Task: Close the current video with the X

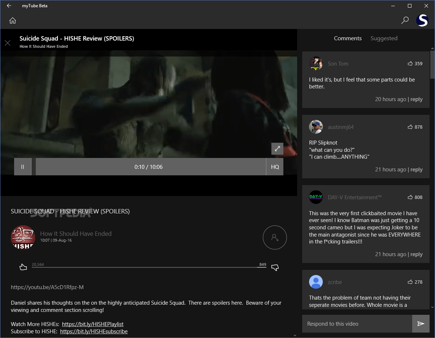Action: (7, 43)
